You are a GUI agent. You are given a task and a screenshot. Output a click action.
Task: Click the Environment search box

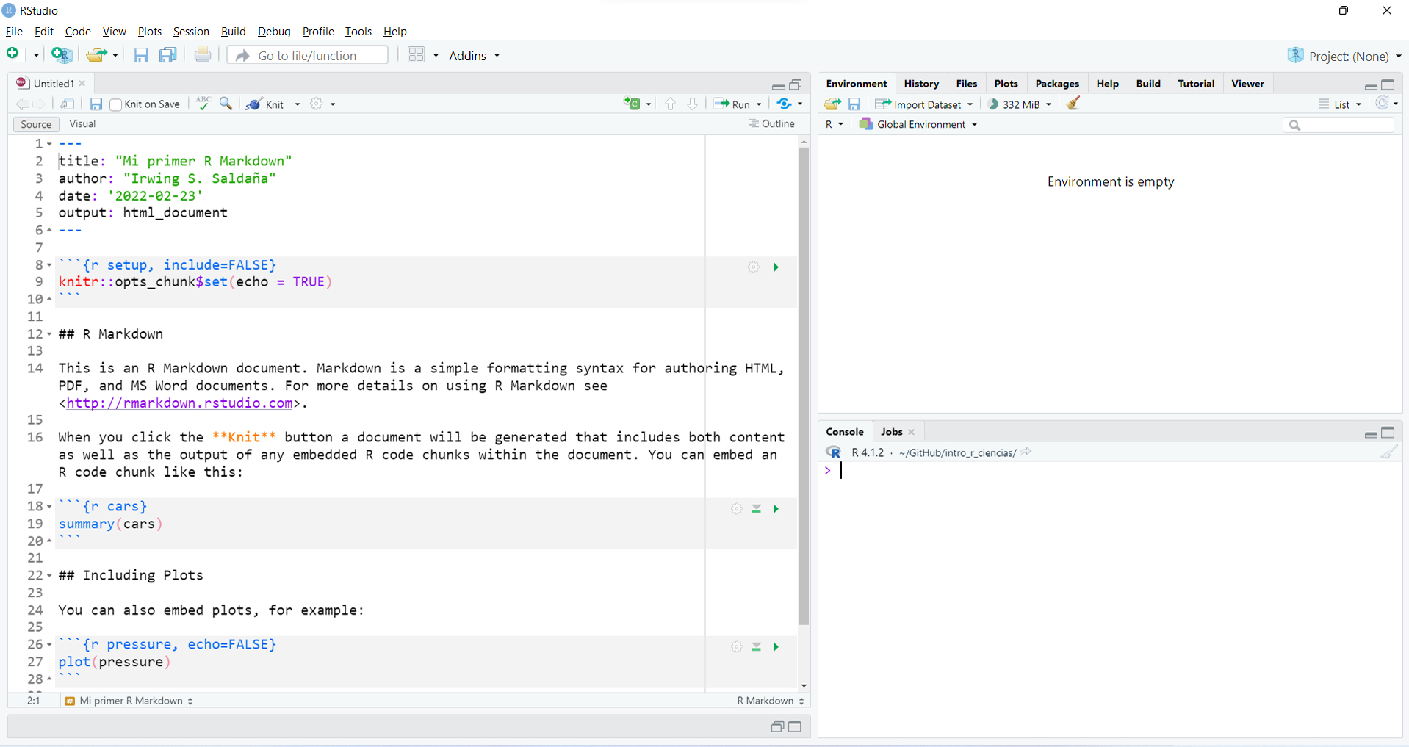click(1338, 126)
